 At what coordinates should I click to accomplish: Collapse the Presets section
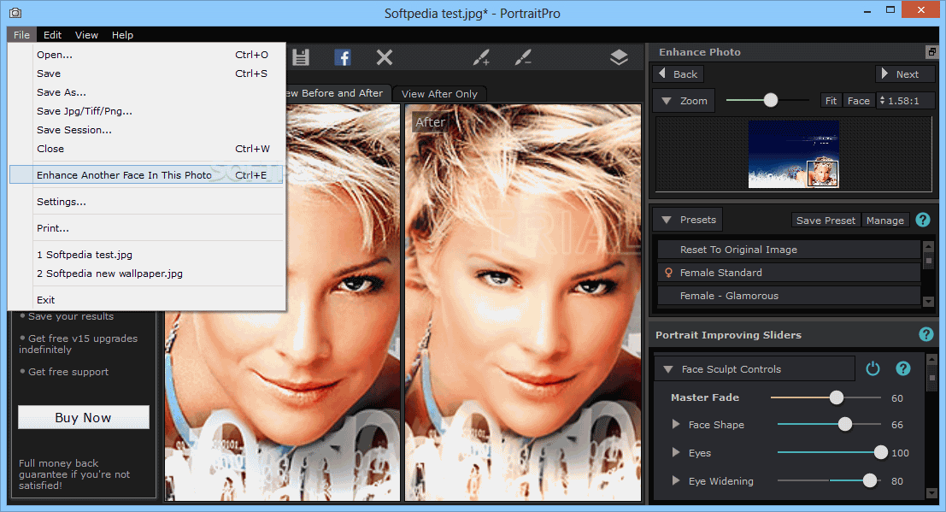tap(667, 220)
